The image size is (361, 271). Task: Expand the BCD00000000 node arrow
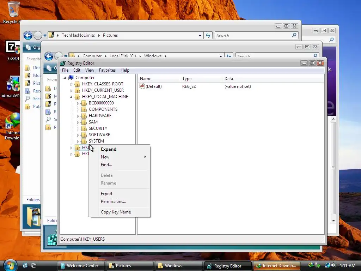[x=78, y=103]
